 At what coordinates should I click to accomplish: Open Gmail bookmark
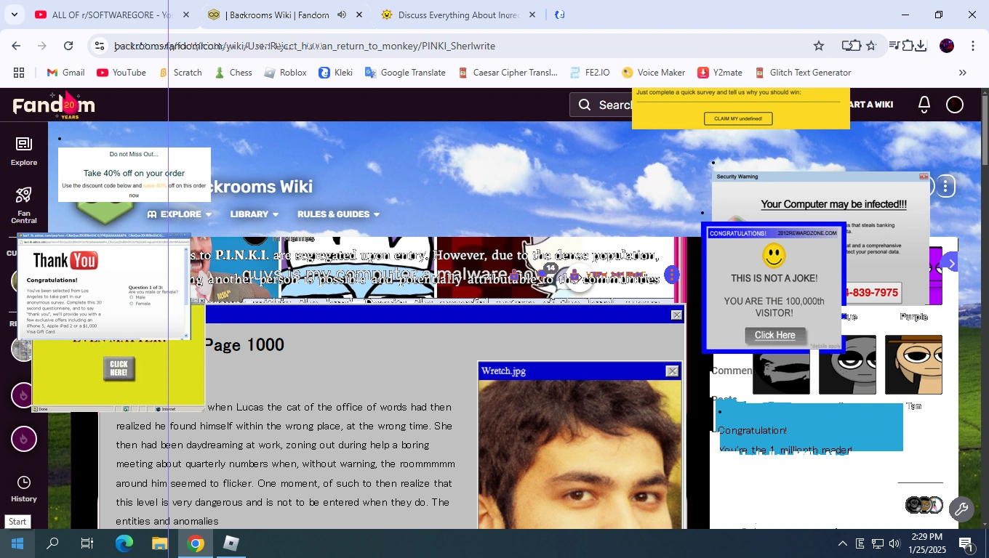(65, 73)
